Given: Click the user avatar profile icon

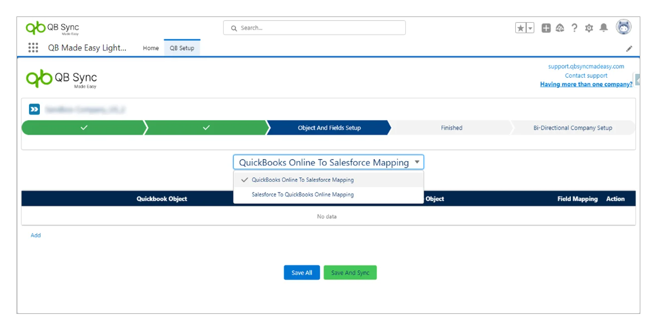Looking at the screenshot, I should coord(623,27).
